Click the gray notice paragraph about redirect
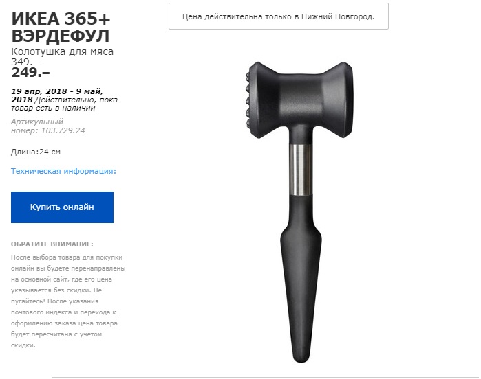Image resolution: width=481 pixels, height=379 pixels. pyautogui.click(x=68, y=301)
